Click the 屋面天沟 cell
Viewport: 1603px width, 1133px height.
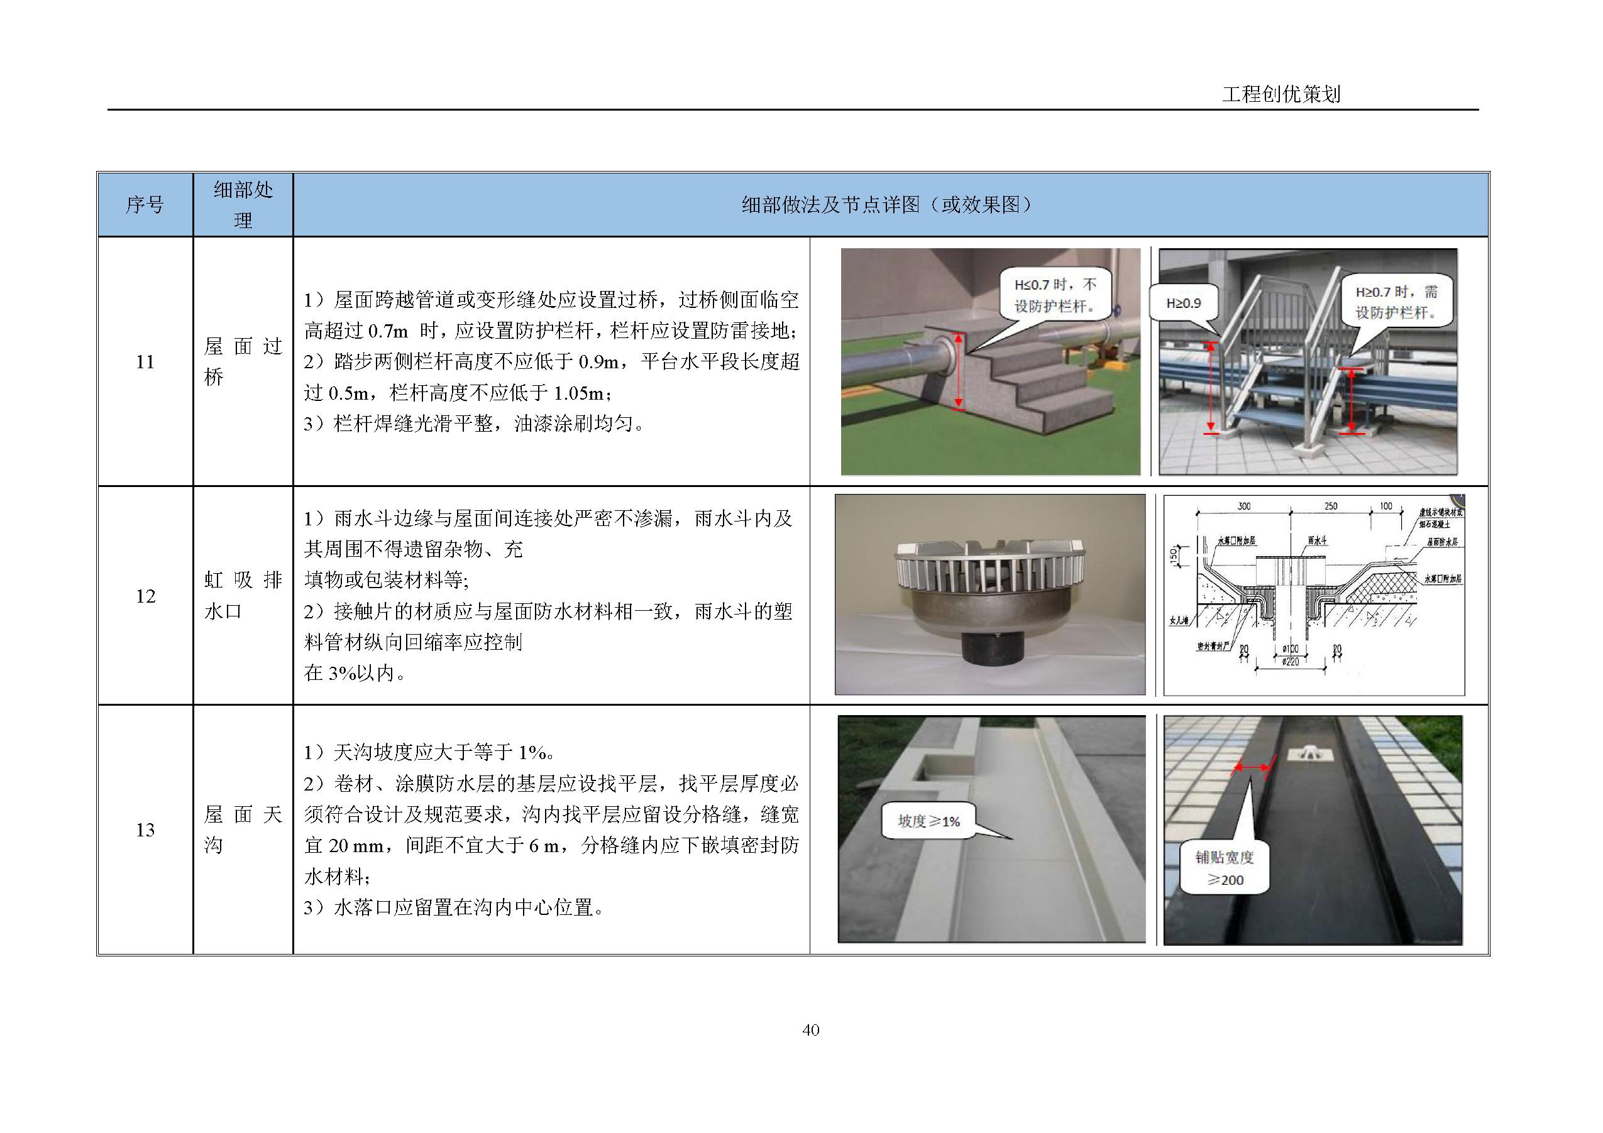(x=242, y=829)
